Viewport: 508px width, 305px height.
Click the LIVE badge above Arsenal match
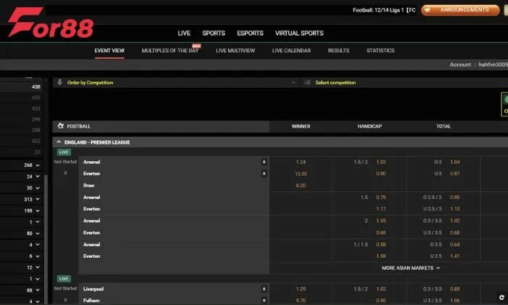click(64, 152)
